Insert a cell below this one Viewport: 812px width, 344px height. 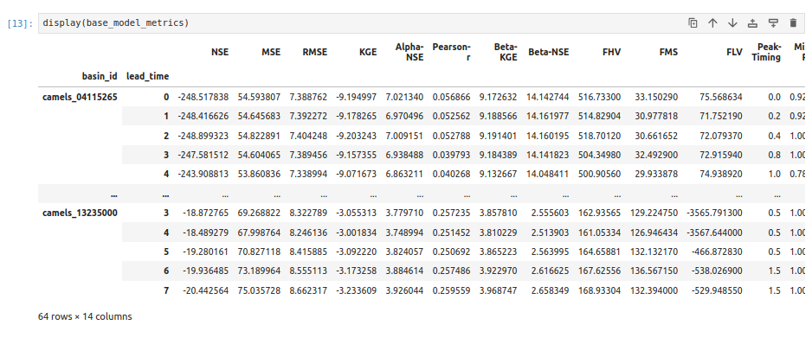tap(773, 22)
